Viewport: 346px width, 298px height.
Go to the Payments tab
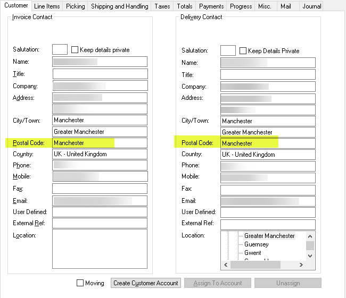pos(211,6)
